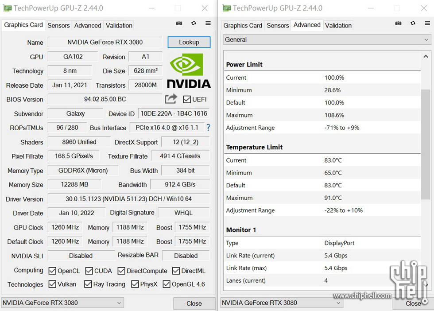Screen dimensions: 434x311
Task: Click GPU-Z app icon in left title bar
Action: tap(7, 8)
